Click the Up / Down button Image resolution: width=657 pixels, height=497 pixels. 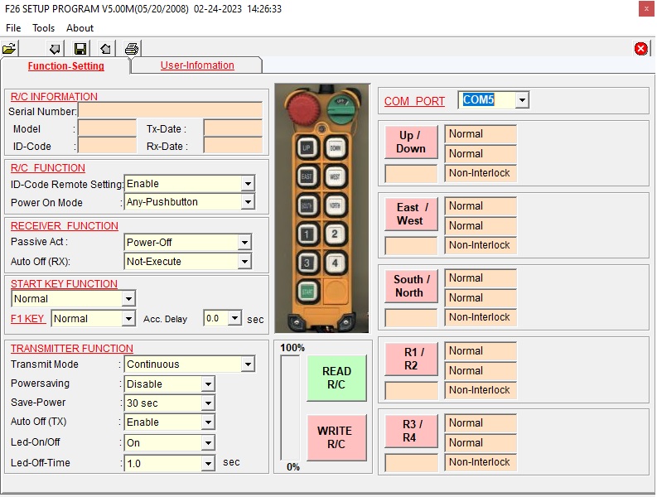[411, 142]
